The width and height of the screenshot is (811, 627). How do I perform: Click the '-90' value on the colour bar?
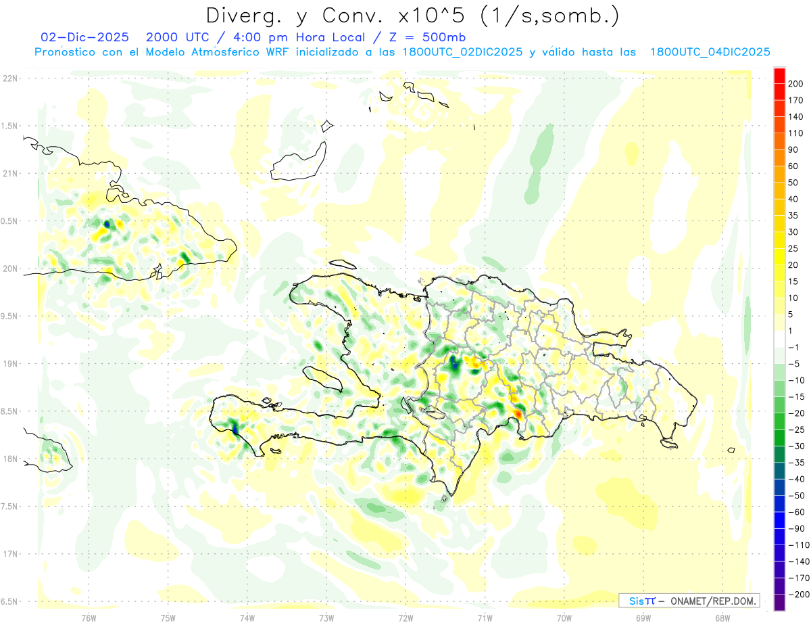797,528
